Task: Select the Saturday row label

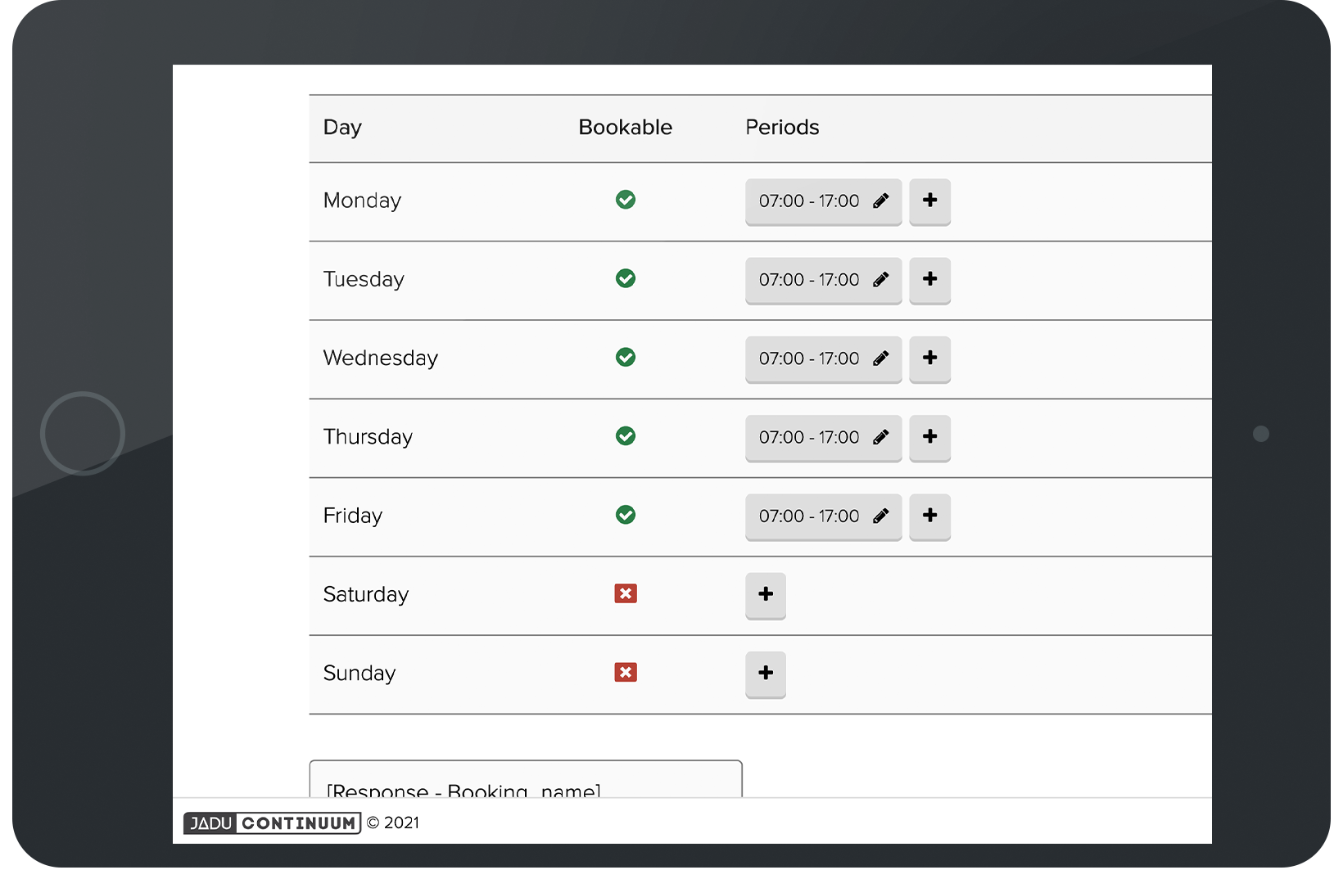Action: click(365, 595)
